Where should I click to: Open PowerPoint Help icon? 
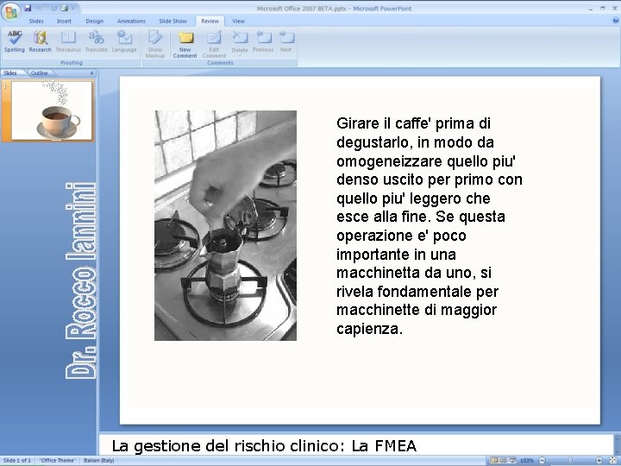click(615, 21)
